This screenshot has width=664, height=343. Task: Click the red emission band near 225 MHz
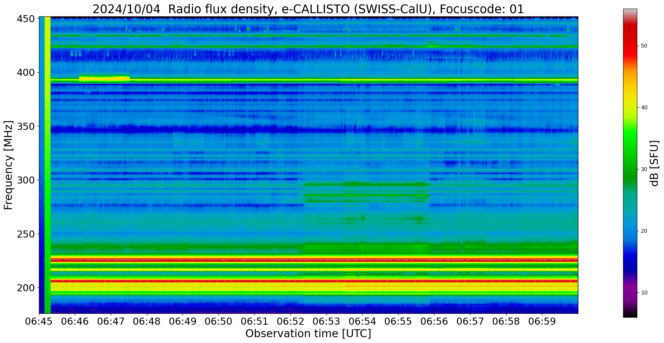[314, 260]
